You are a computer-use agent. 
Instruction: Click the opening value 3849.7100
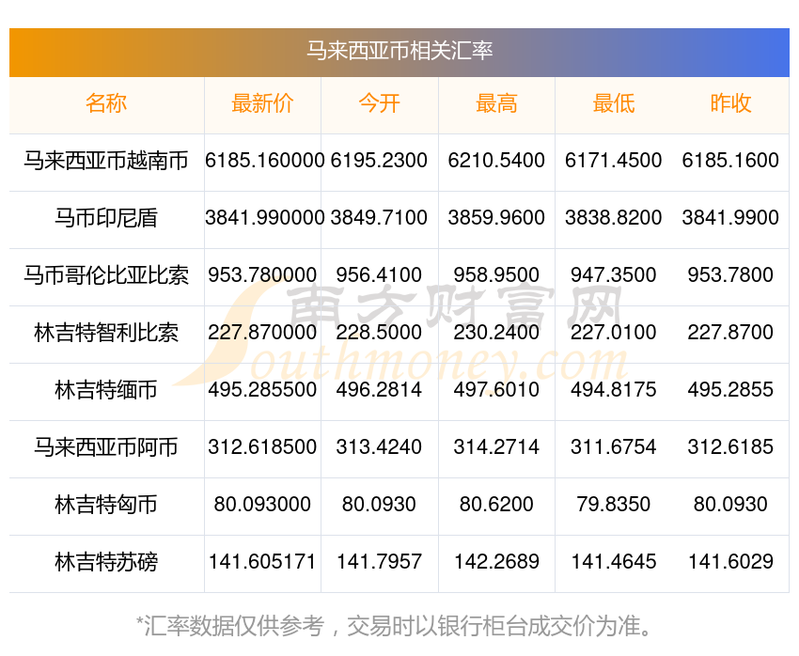(x=379, y=218)
